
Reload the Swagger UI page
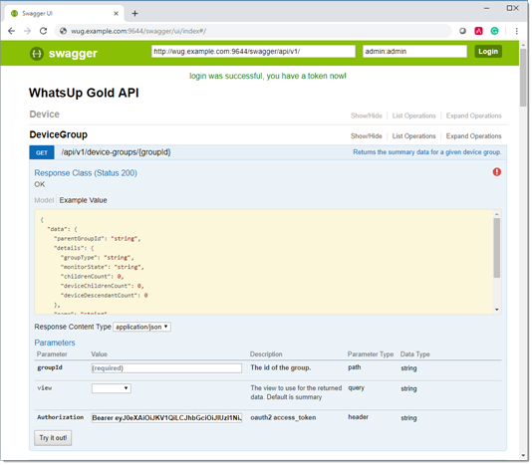click(x=44, y=31)
